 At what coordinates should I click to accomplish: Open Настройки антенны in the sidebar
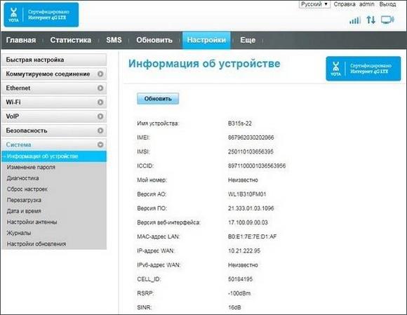point(32,222)
